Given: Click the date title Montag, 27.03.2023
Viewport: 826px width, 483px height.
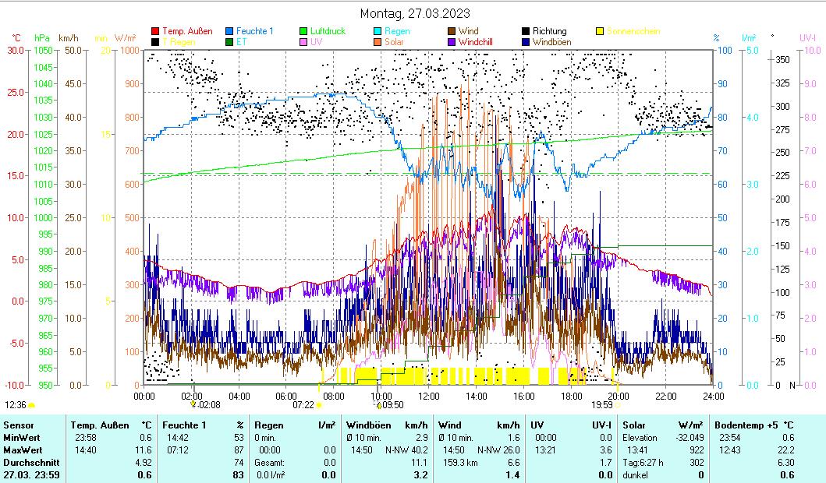Looking at the screenshot, I should [x=415, y=14].
